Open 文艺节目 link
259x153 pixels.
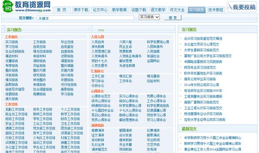pyautogui.click(x=153, y=145)
